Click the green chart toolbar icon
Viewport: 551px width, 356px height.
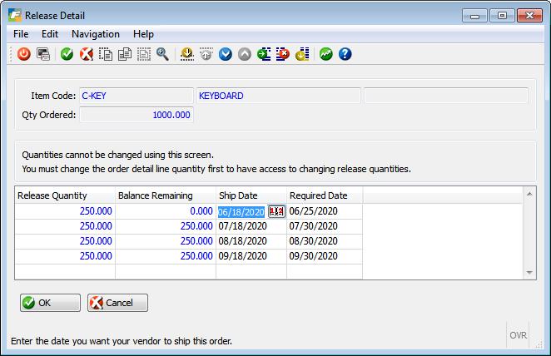[326, 54]
